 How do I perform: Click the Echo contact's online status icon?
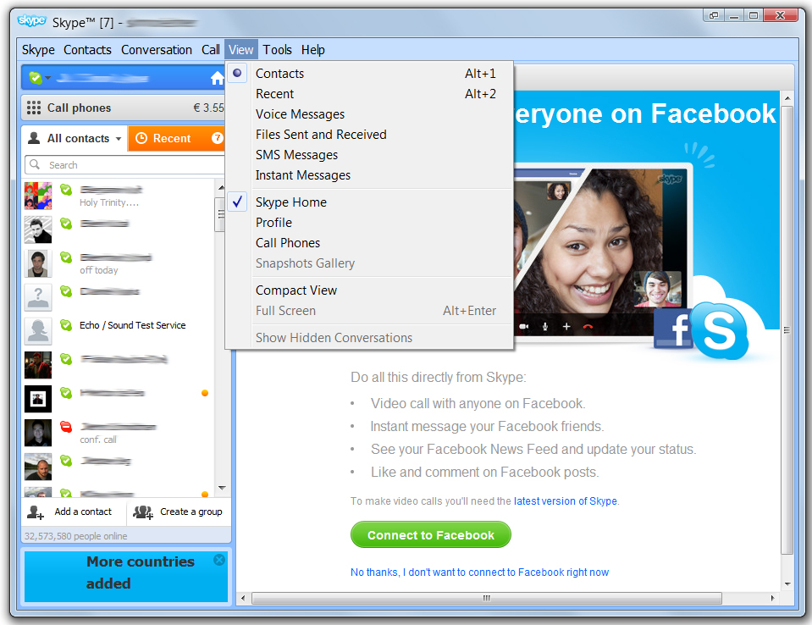pyautogui.click(x=66, y=325)
